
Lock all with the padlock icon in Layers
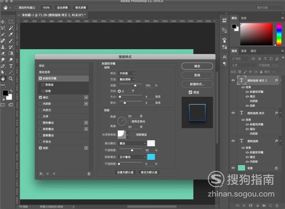(x=261, y=72)
